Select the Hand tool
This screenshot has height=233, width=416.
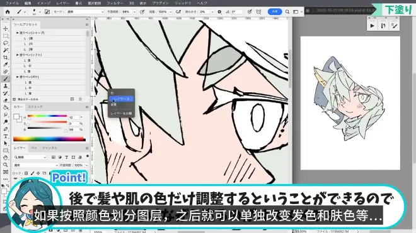(x=6, y=158)
